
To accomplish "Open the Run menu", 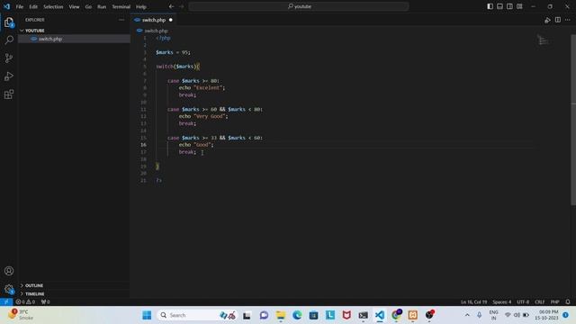I will coord(102,6).
